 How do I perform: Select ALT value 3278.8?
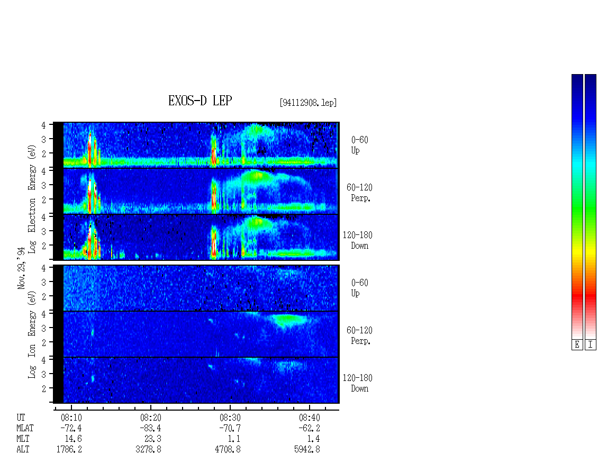tap(148, 449)
